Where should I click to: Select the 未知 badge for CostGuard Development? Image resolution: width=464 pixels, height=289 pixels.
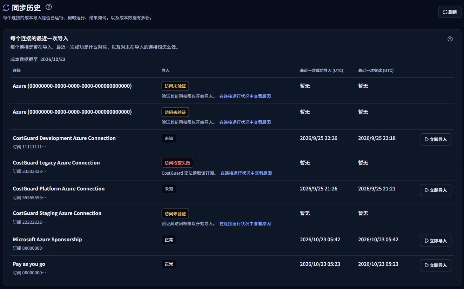tap(169, 138)
